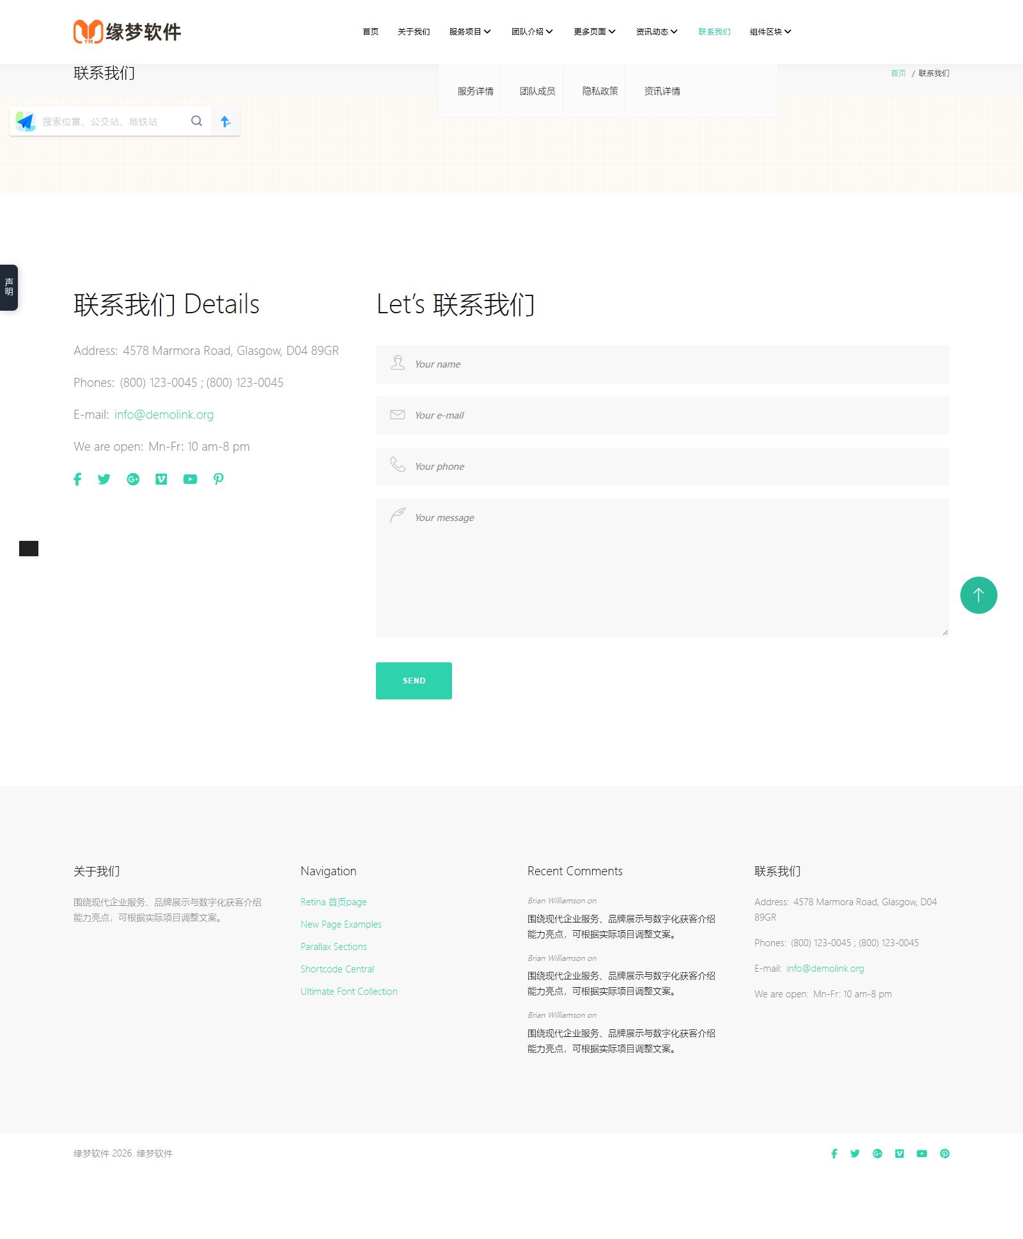This screenshot has width=1023, height=1239.
Task: Click the green scroll-to-top arrow button
Action: point(978,595)
